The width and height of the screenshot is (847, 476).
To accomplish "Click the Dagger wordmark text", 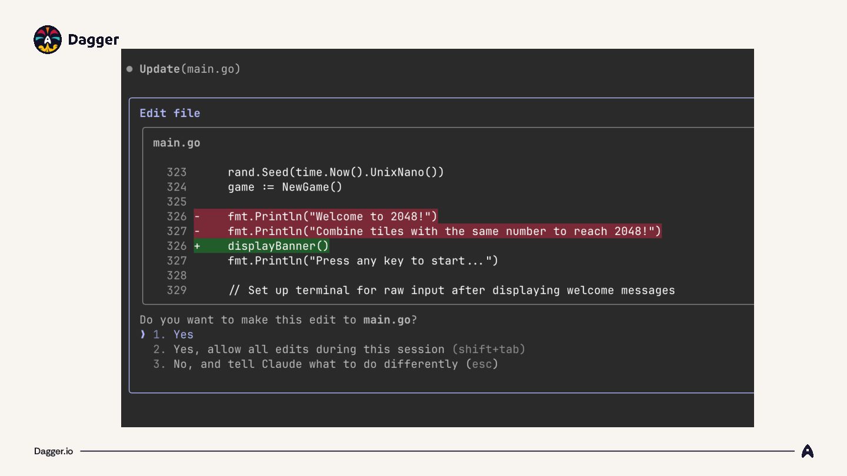I will [x=93, y=40].
